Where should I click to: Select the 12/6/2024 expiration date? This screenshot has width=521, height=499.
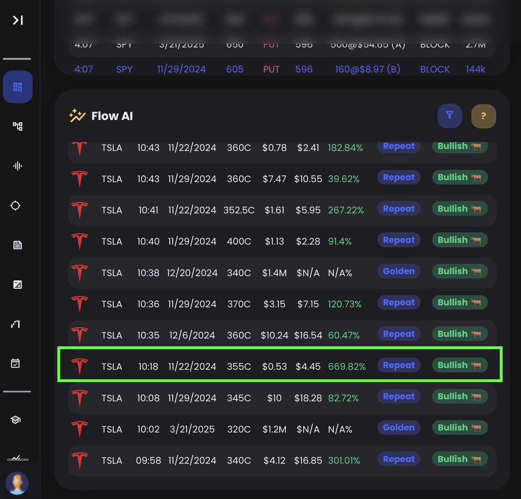[192, 335]
